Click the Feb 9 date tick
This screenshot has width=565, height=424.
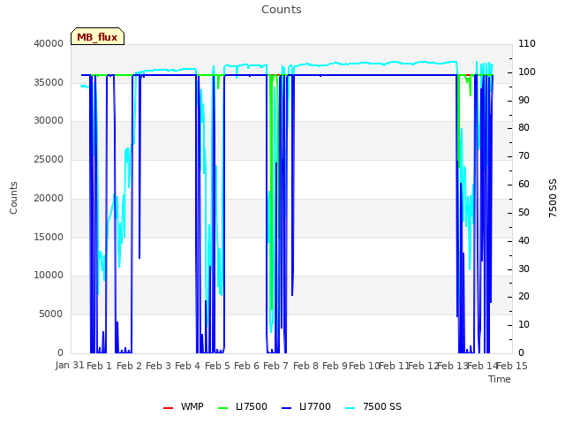(335, 366)
